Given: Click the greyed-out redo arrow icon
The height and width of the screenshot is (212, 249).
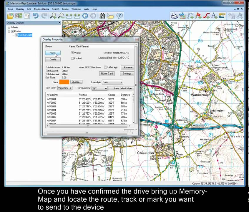Looking at the screenshot, I should 44,16.
